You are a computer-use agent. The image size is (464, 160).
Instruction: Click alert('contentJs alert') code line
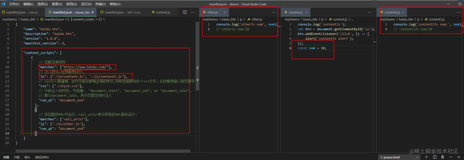click(x=329, y=39)
